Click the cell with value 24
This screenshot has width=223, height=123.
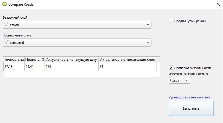click(127, 67)
